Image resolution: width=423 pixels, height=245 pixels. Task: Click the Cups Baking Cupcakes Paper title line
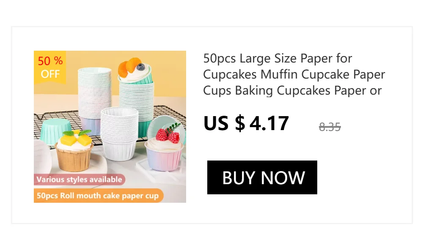(x=292, y=90)
